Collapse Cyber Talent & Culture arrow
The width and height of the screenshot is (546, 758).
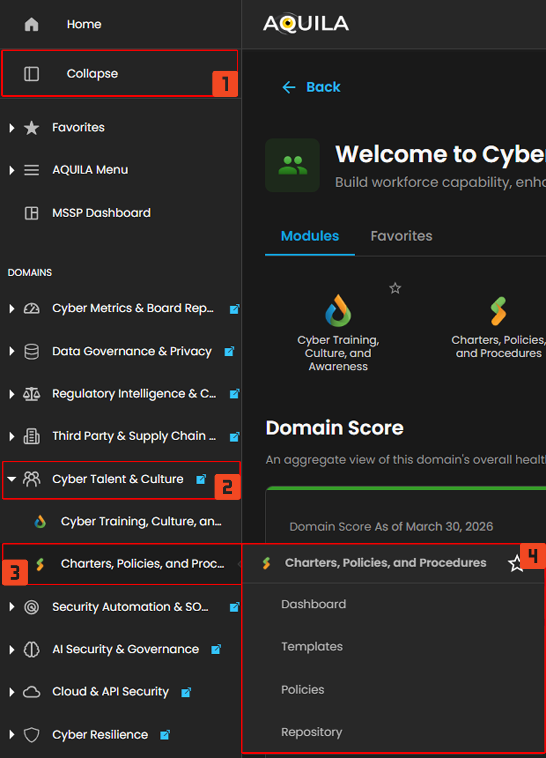[12, 479]
